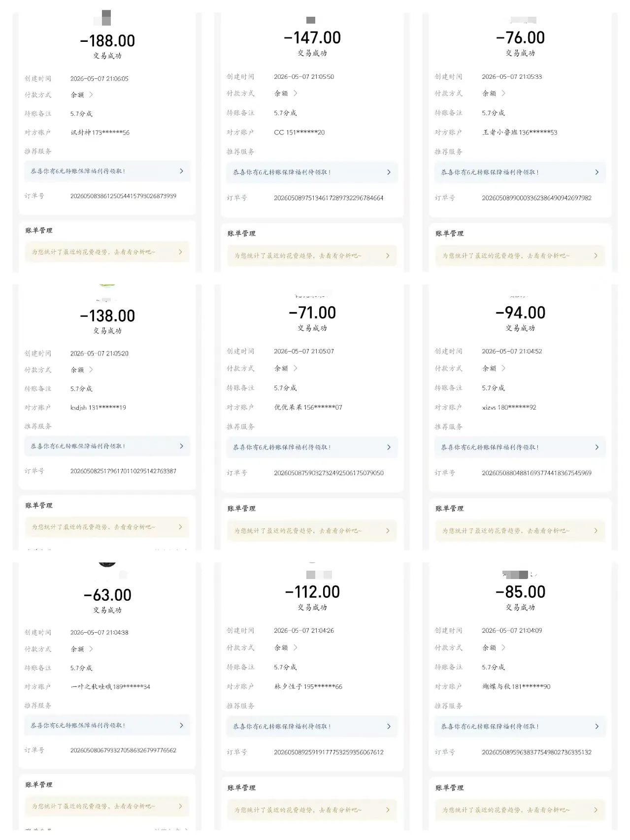Click the arrow on the 6元转账保障 banner in the -76.00 receipt
This screenshot has height=840, width=630.
coord(597,172)
